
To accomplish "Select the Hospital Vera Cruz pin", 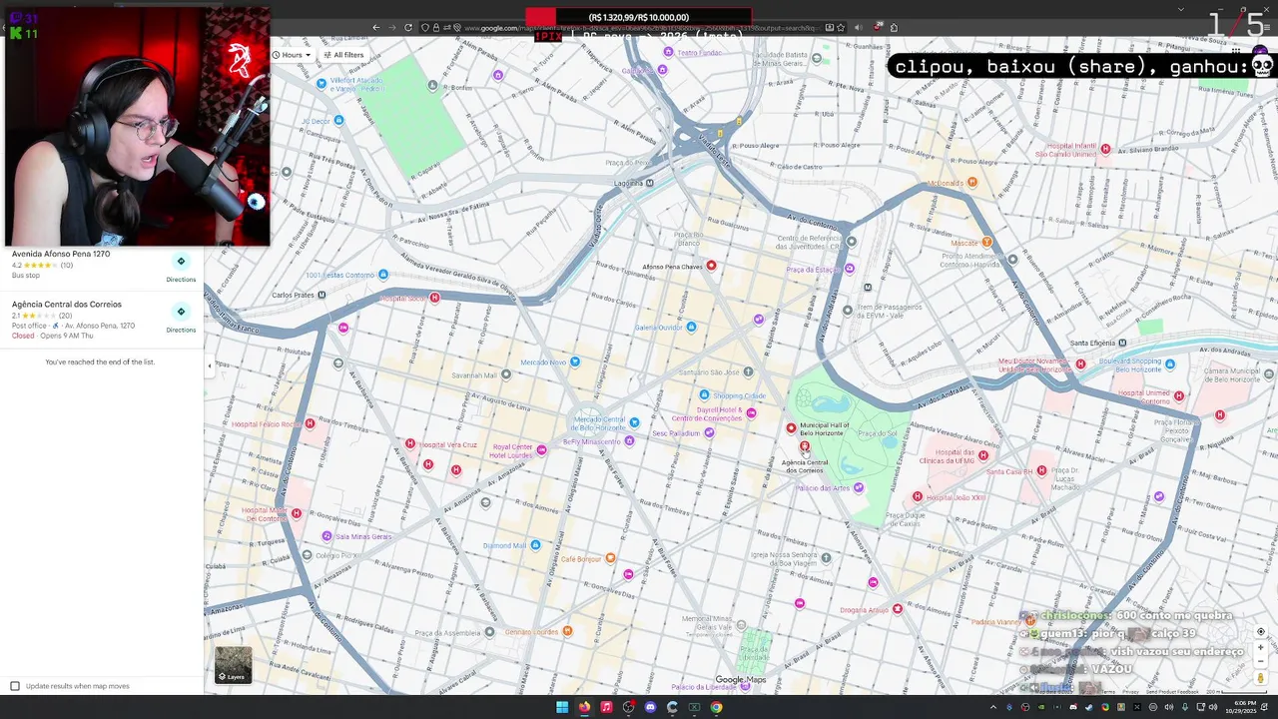I will tap(410, 444).
